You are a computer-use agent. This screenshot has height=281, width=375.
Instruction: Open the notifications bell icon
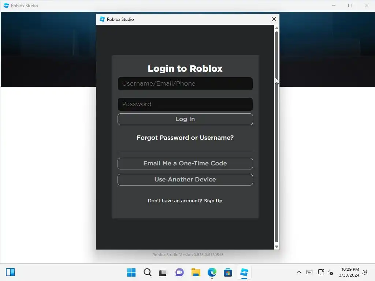coord(365,272)
